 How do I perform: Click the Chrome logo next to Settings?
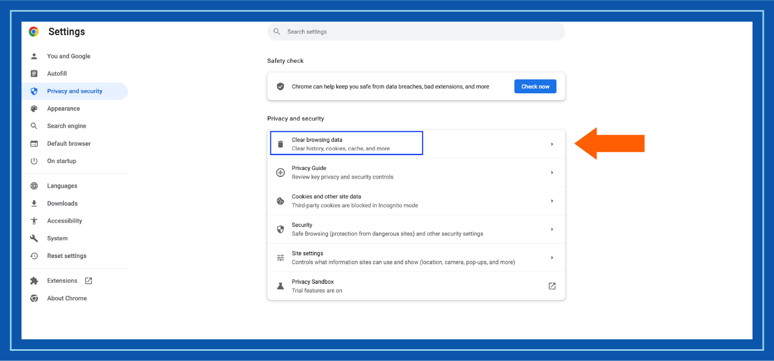33,32
